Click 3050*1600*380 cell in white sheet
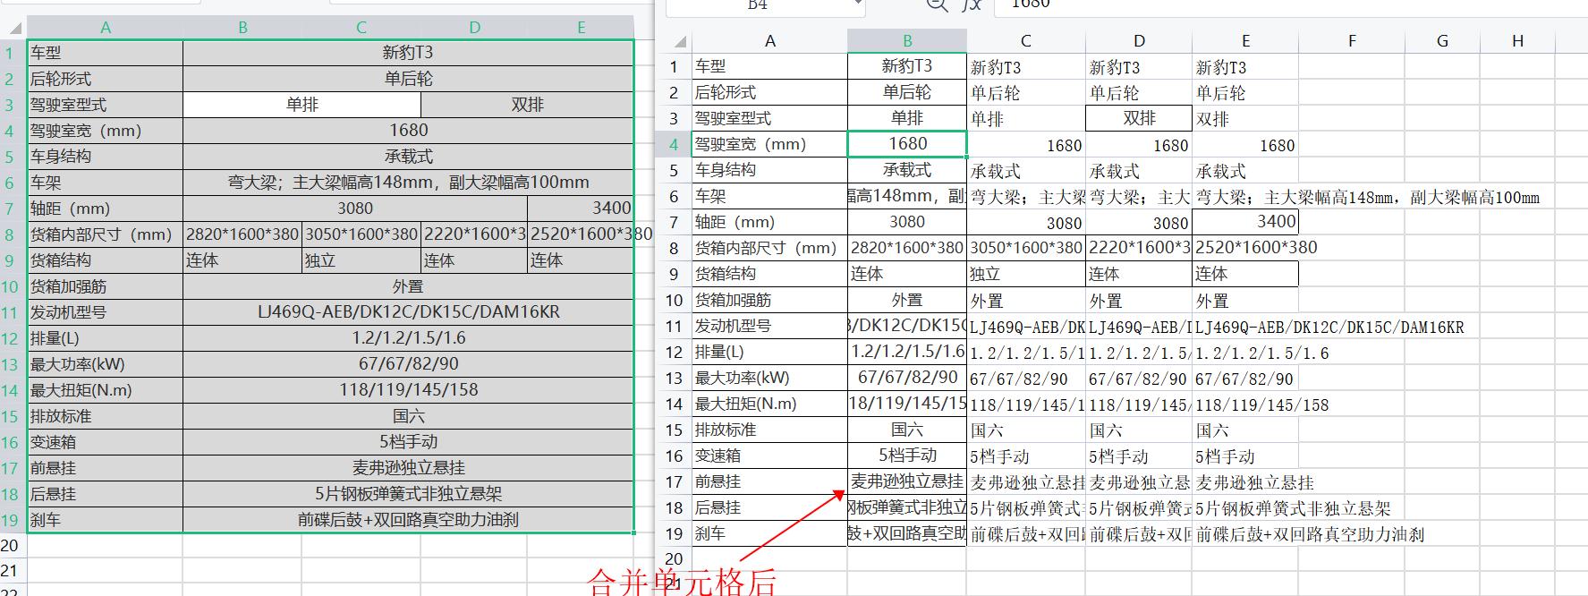The width and height of the screenshot is (1588, 596). pyautogui.click(x=1026, y=248)
